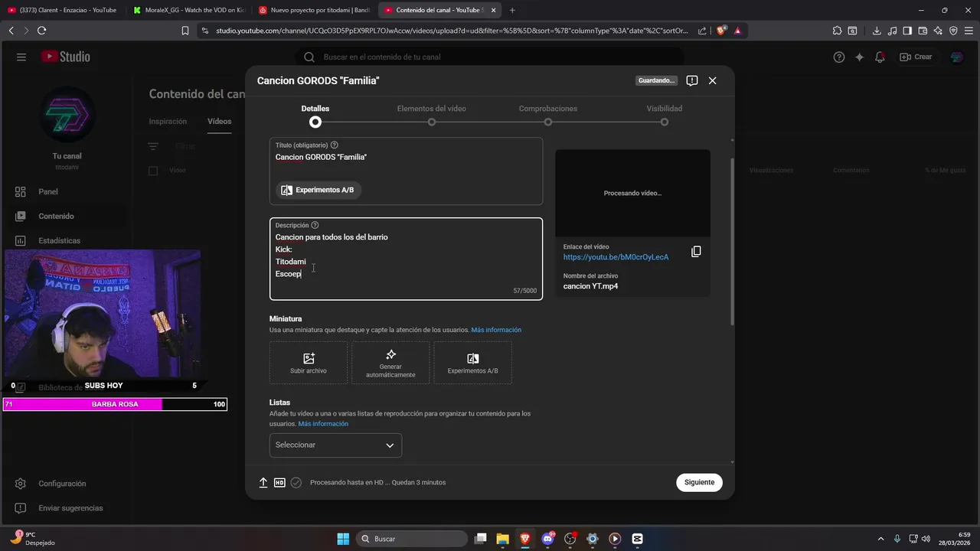Go to Comprobaciones step
Image resolution: width=980 pixels, height=551 pixels.
pyautogui.click(x=547, y=115)
